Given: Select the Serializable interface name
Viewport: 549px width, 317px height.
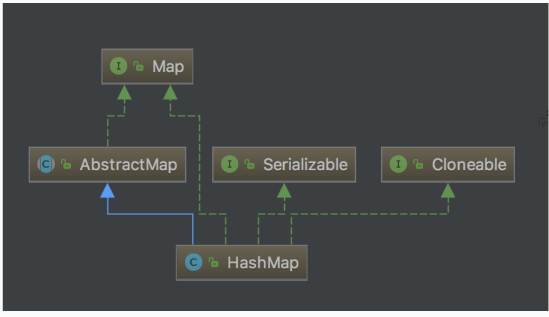Looking at the screenshot, I should tap(305, 164).
